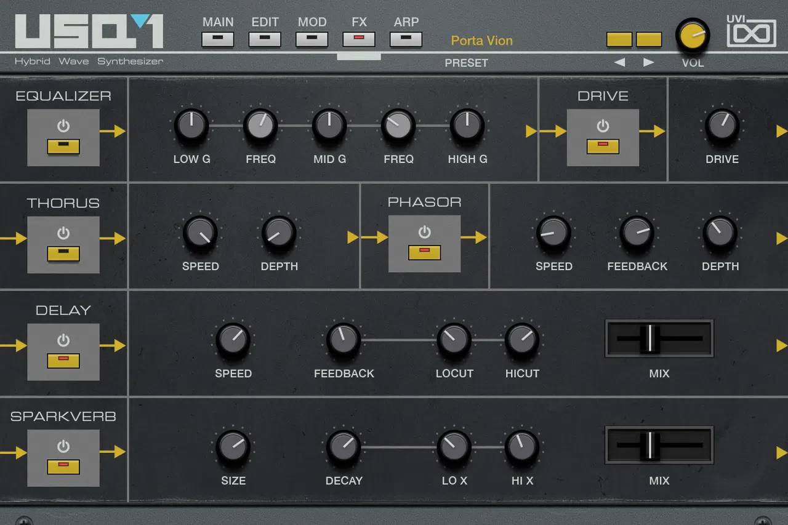Open the Porta Vion preset menu
The height and width of the screenshot is (525, 788).
(482, 41)
